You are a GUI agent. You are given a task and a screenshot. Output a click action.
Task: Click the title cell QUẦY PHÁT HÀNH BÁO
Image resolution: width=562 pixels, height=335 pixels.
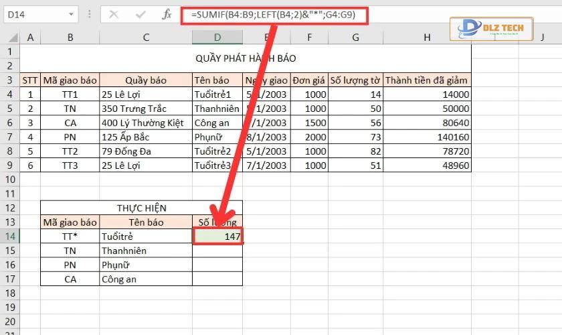[246, 58]
